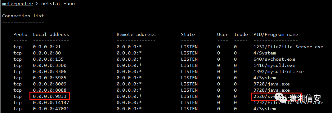Click the PID/Program name column header
The width and height of the screenshot is (332, 113).
coord(276,34)
